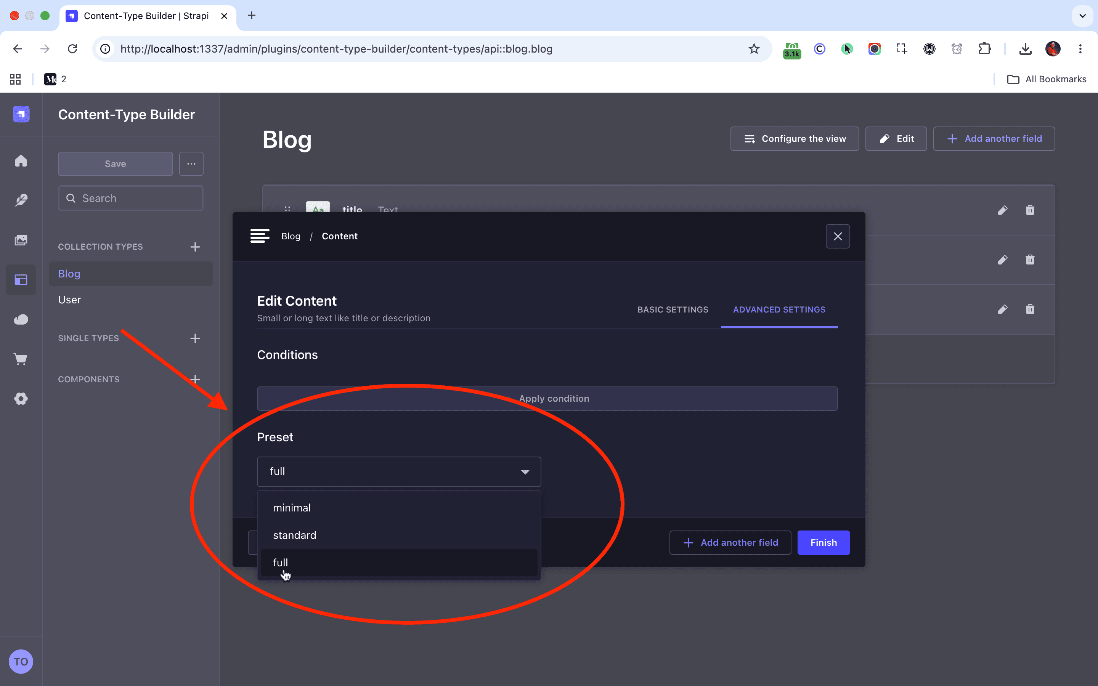Switch to the Basic Settings tab
The width and height of the screenshot is (1098, 686).
coord(673,309)
